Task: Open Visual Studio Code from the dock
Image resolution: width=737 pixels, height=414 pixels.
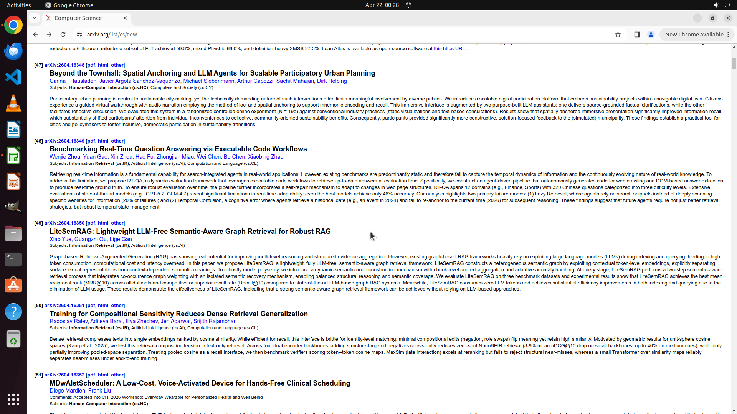Action: 13,77
